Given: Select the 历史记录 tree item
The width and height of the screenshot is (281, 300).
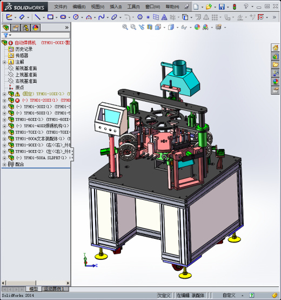Looking at the screenshot, I should pyautogui.click(x=24, y=49).
